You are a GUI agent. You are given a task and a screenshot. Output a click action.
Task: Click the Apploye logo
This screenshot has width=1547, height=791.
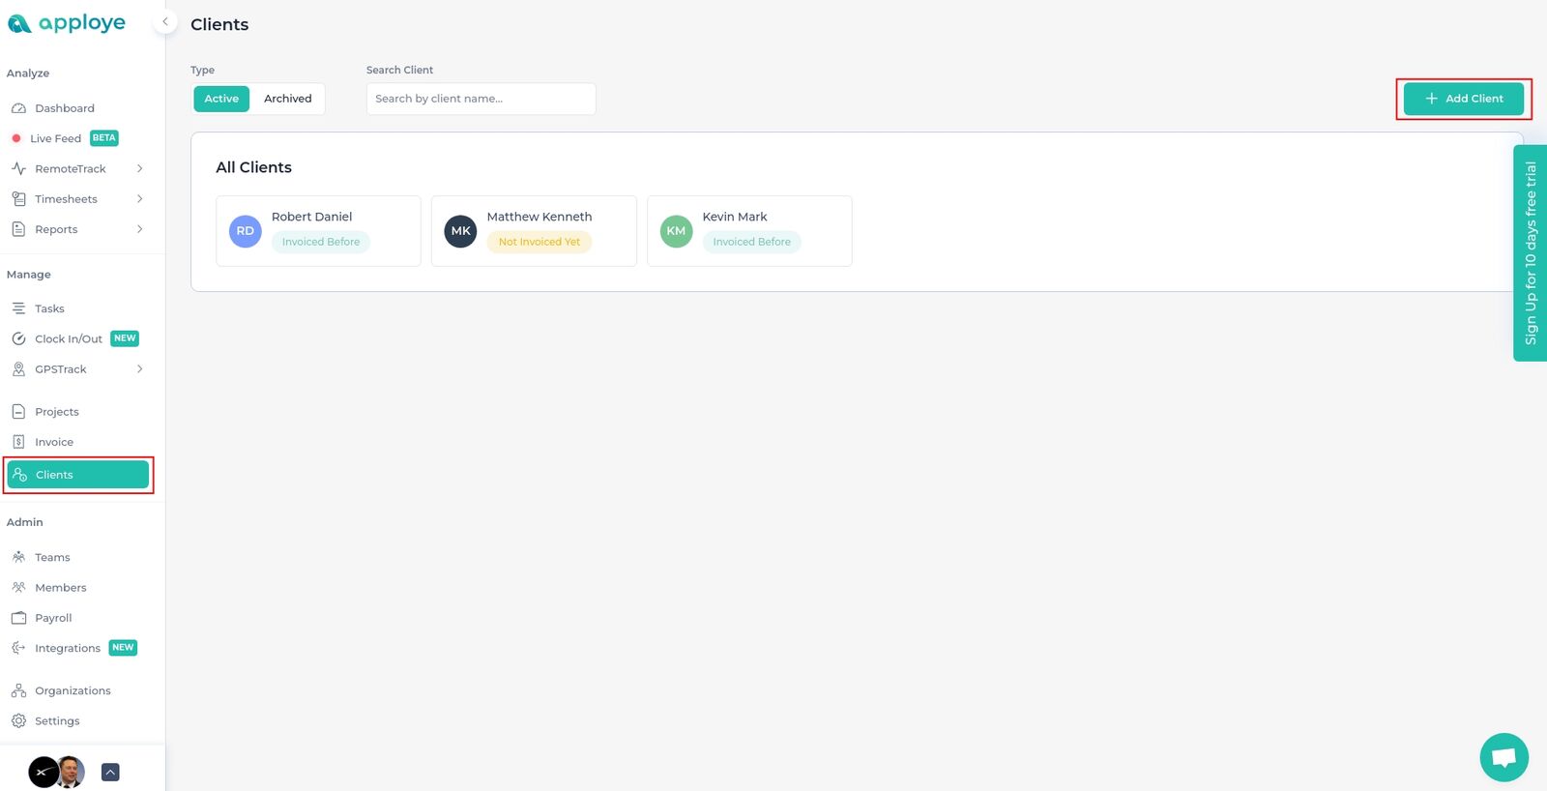click(x=67, y=22)
